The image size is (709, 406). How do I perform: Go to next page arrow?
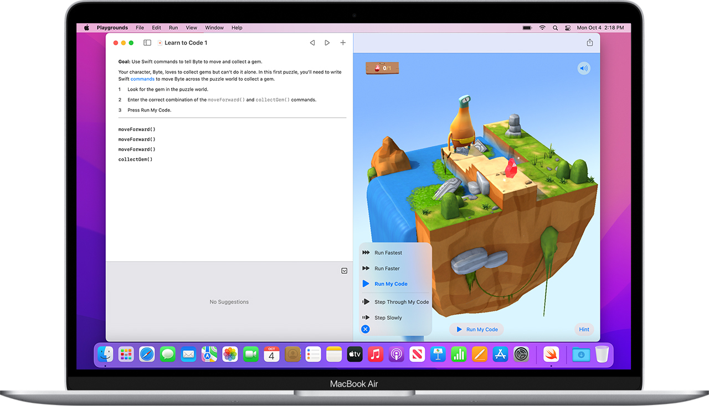(327, 43)
